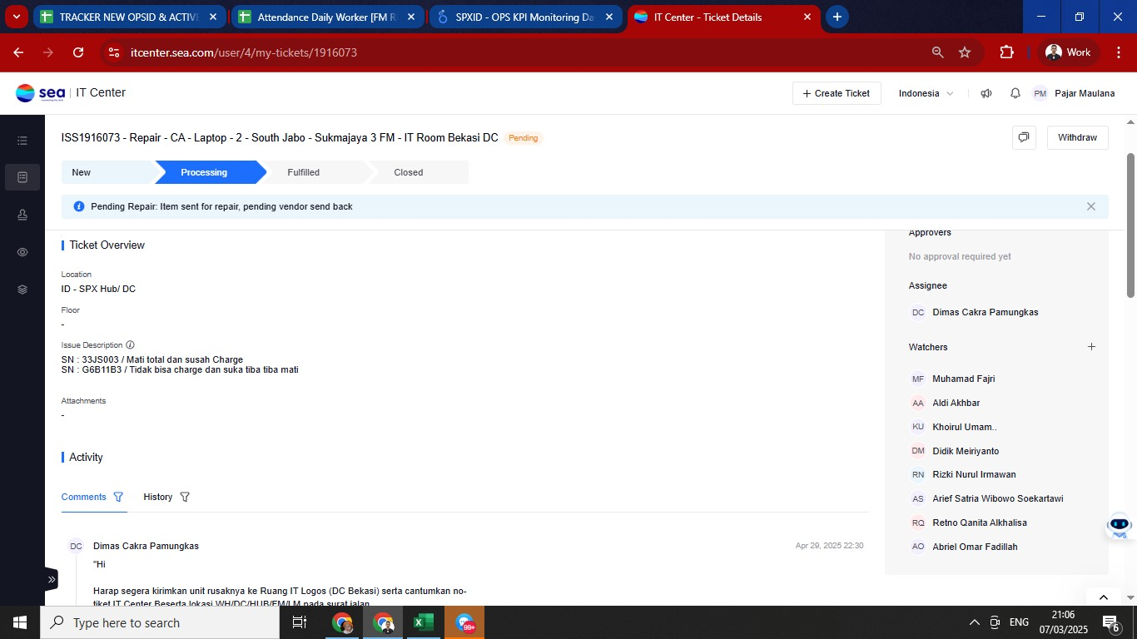Filter comments using the Comments funnel icon

[x=118, y=497]
